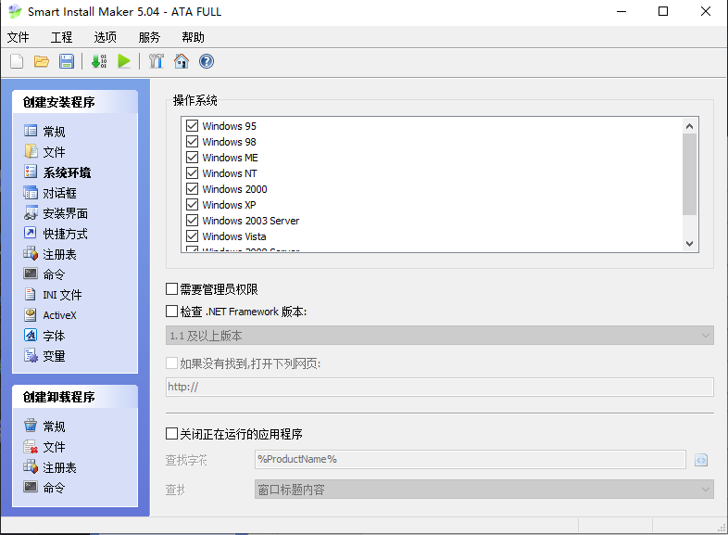Click the 创建安装程序 panel header
This screenshot has width=728, height=535.
[x=75, y=102]
